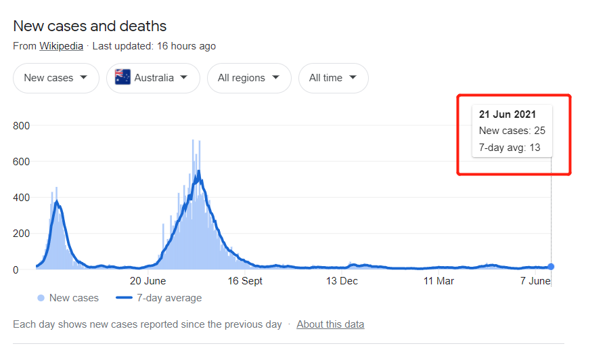Click the 21 Jun 2021 tooltip box
Viewport: 609px width, 346px height.
click(512, 131)
